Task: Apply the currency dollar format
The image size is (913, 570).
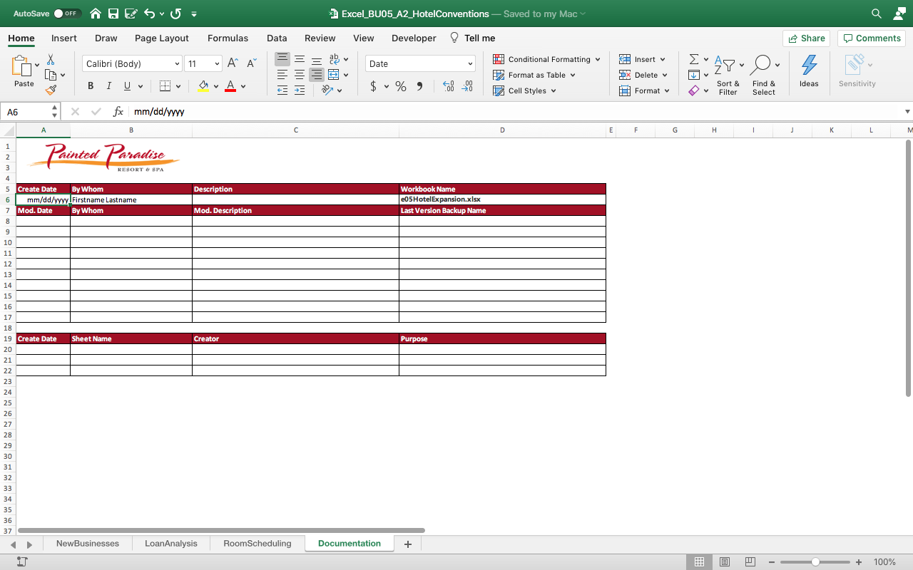Action: [x=373, y=86]
